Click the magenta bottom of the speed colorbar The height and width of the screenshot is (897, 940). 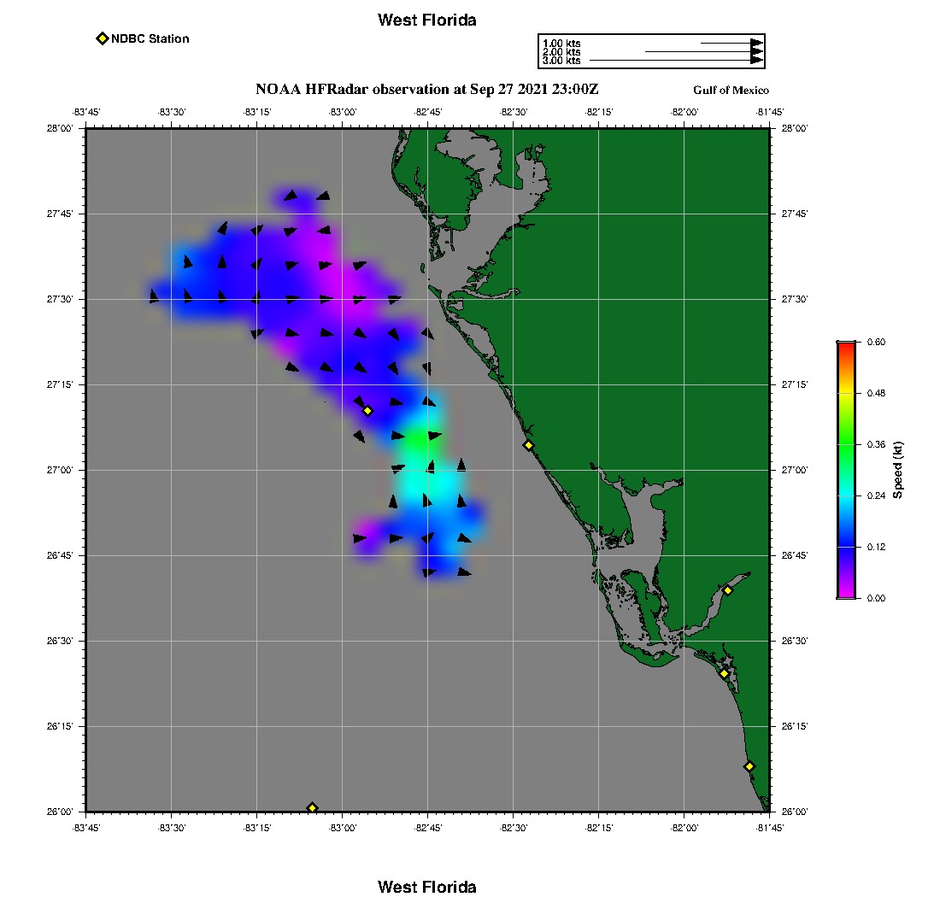[x=846, y=593]
